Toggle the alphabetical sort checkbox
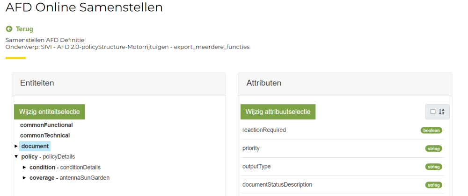The image size is (468, 196). pyautogui.click(x=433, y=112)
